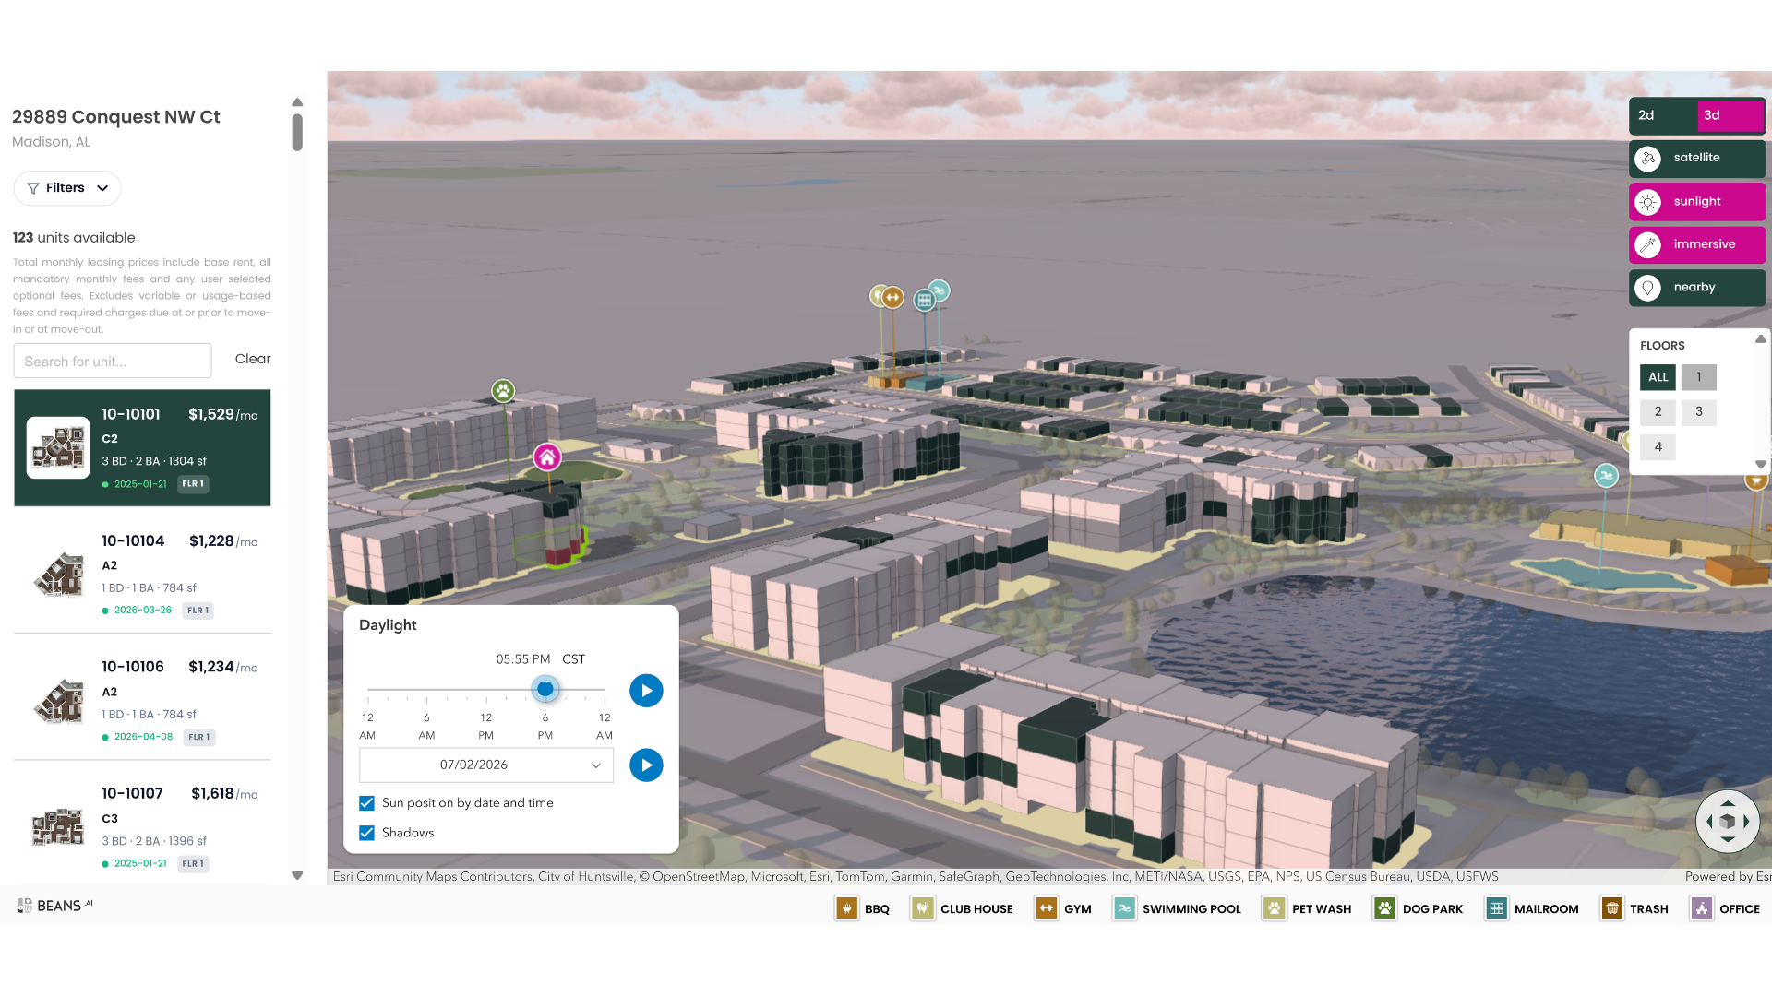Select floor 3 in Floors panel
Viewport: 1772px width, 996px height.
[1698, 412]
